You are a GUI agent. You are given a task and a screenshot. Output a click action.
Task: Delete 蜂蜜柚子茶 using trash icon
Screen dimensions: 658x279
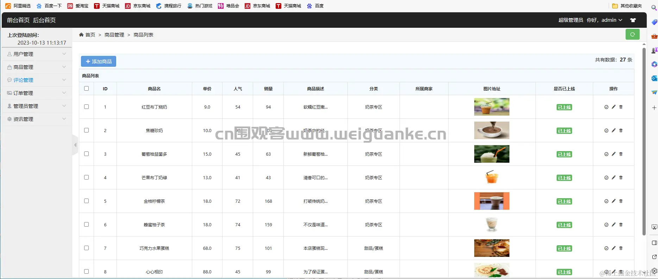click(621, 225)
